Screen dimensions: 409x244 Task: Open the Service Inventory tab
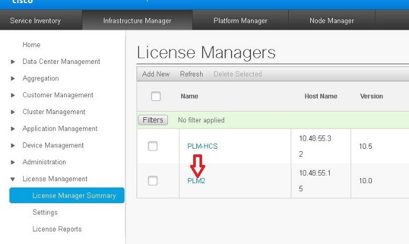coord(35,21)
